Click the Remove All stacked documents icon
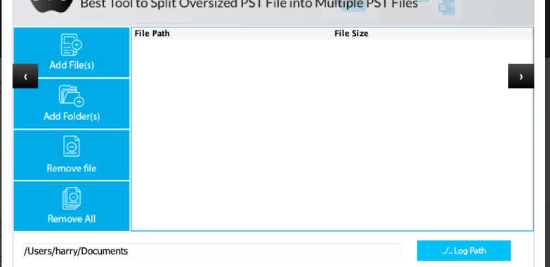 click(72, 198)
